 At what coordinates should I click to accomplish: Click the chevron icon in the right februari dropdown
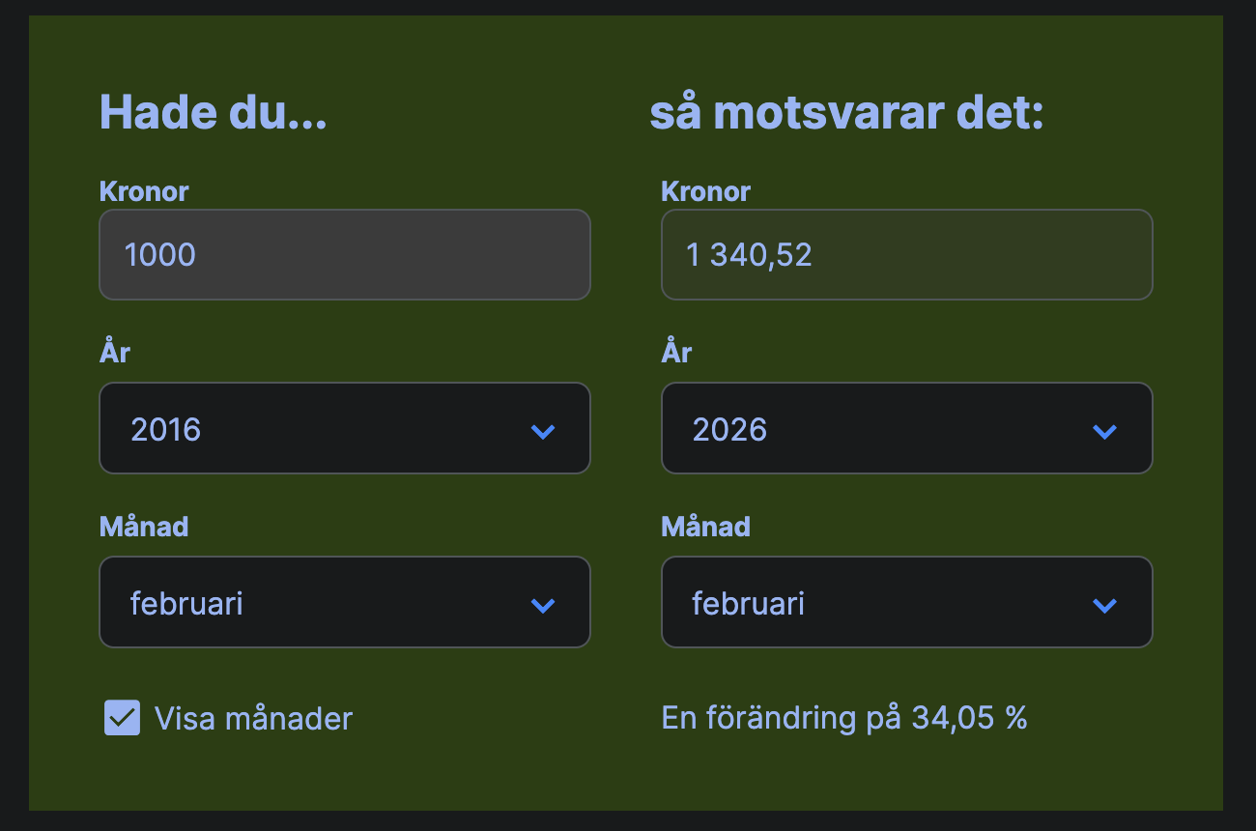pos(1104,605)
